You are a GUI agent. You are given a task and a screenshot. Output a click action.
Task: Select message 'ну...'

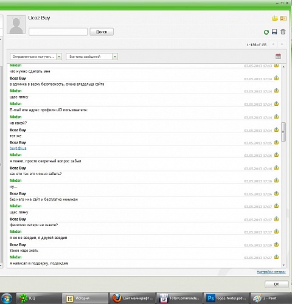click(x=13, y=187)
